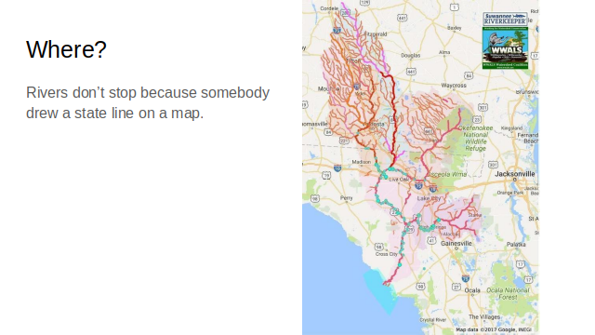Click the Suwannee Riverkeeper logo banner
Screen dimensions: 595x335
[x=505, y=19]
